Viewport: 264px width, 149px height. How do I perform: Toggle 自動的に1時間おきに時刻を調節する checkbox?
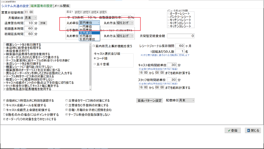tap(4, 101)
